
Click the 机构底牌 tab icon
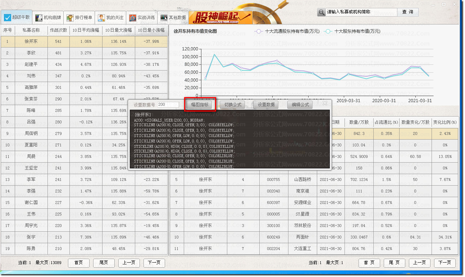(39, 17)
